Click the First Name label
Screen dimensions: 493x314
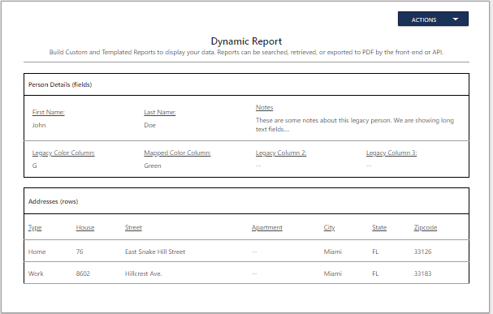(x=49, y=112)
